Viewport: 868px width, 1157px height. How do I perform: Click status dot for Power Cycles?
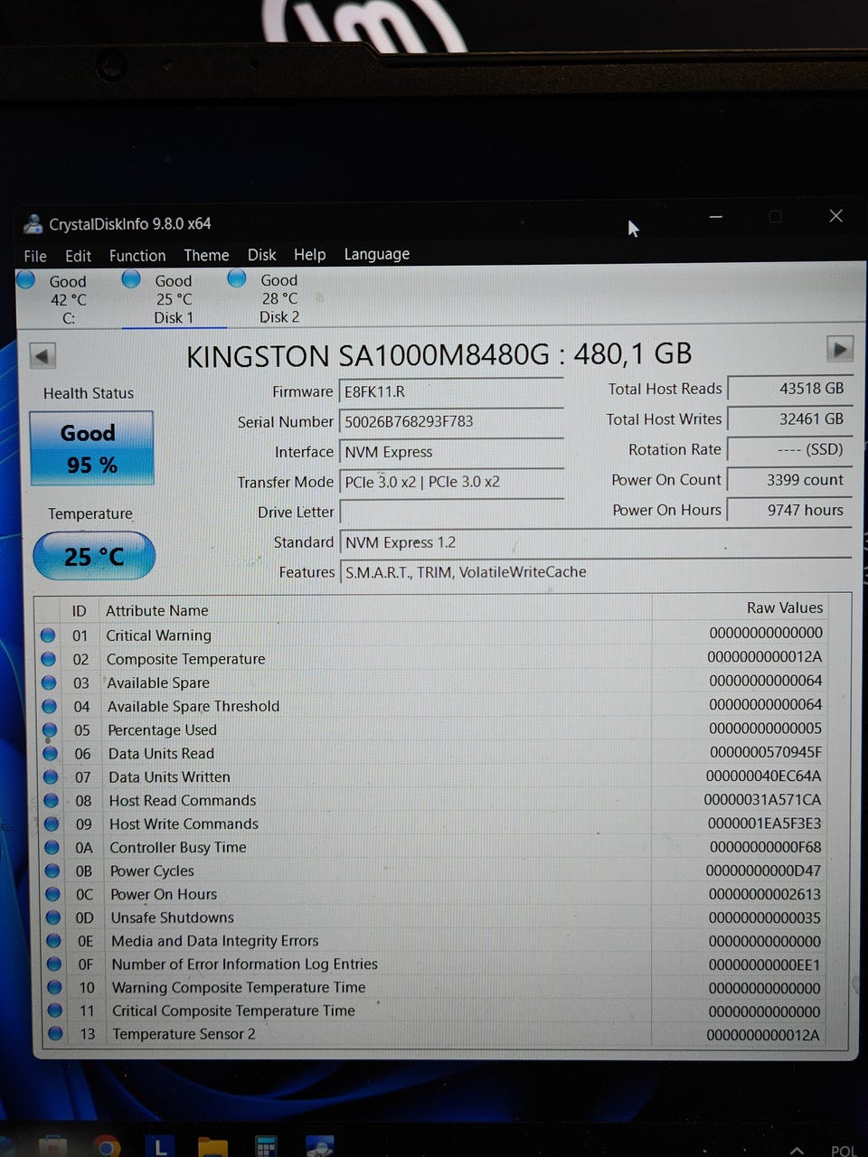coord(52,870)
